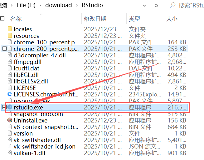Screen dimensions: 204x160
Task: Click the 156 KB size cell
Action: click(177, 120)
